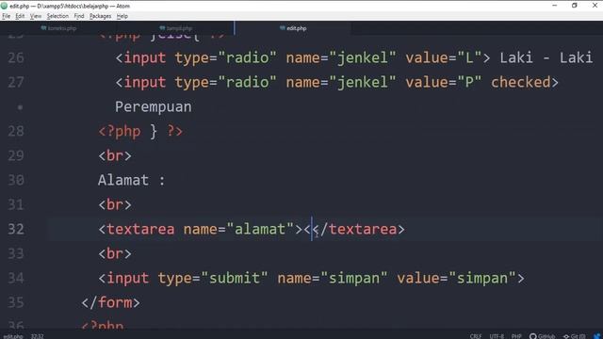Change the CRLF line ending setting
The width and height of the screenshot is (603, 339).
476,336
